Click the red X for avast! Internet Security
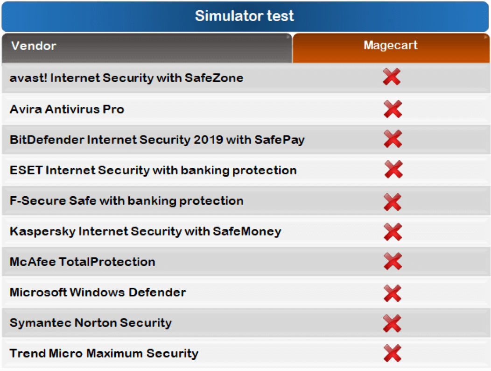The image size is (491, 371). (392, 77)
